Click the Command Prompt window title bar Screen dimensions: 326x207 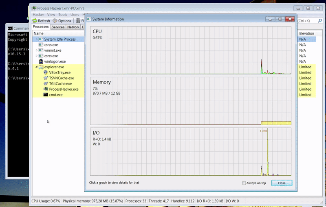[x=18, y=28]
